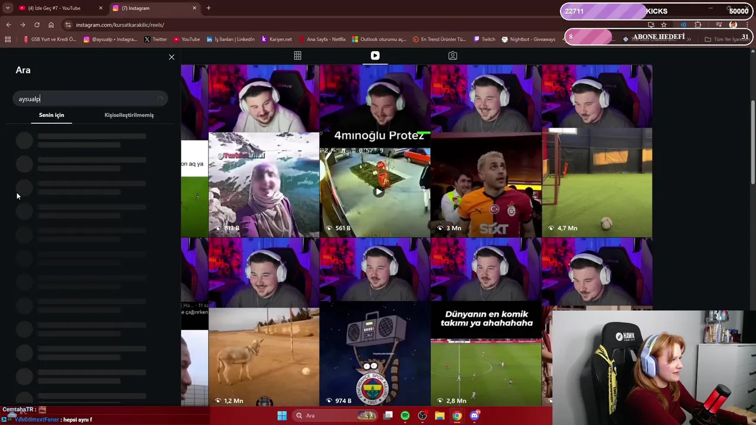The height and width of the screenshot is (425, 756).
Task: Open the GSB Yurt ve Kredi bookmark
Action: click(50, 40)
